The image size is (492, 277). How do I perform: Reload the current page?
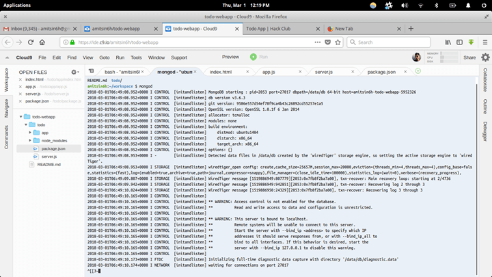tap(31, 42)
